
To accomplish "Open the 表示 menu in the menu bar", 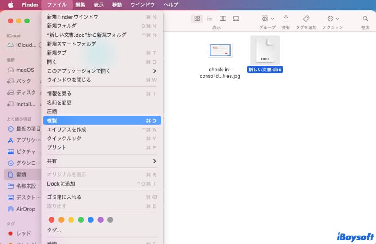I will 99,4.
